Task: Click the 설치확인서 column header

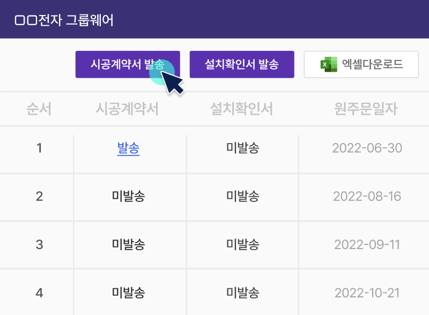Action: tap(242, 109)
